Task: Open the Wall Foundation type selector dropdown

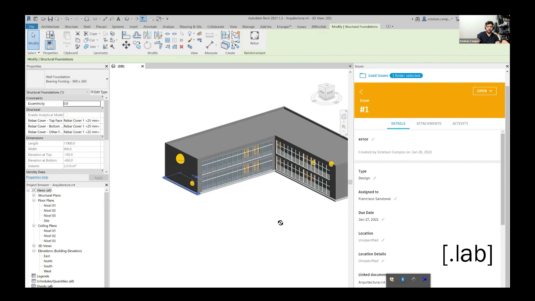Action: 107,79
